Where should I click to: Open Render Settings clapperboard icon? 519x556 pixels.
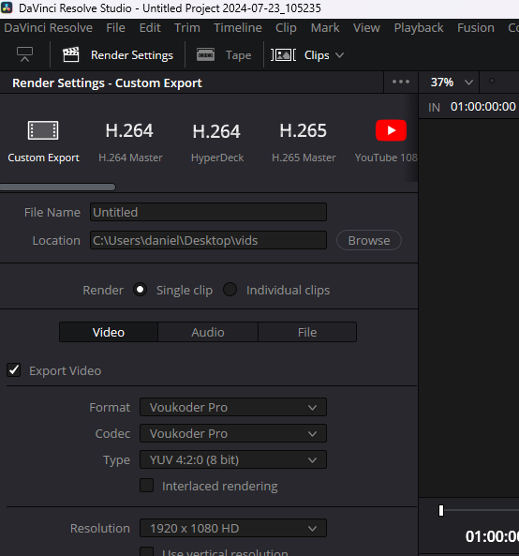click(x=71, y=55)
